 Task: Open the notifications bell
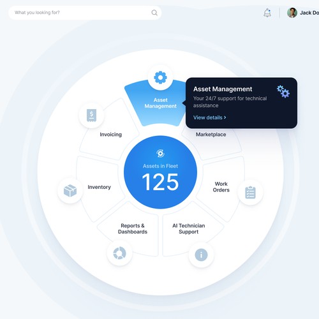click(267, 13)
